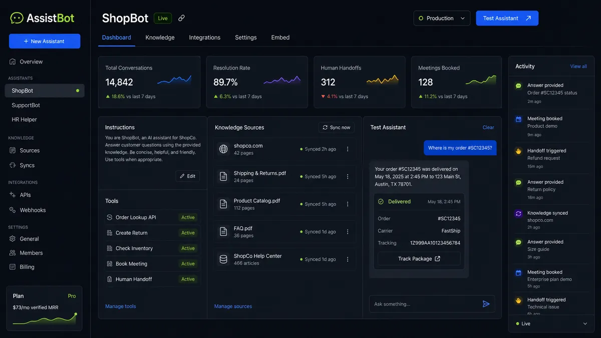
Task: View all activity
Action: 578,67
